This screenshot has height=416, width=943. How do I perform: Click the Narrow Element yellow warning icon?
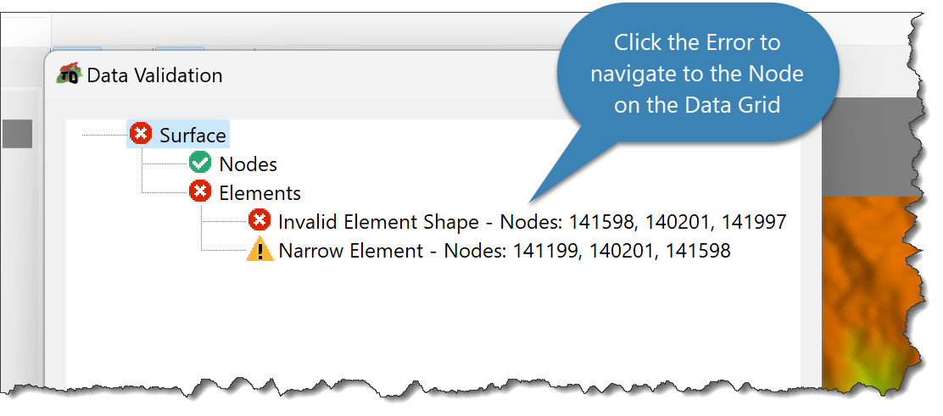pos(259,249)
